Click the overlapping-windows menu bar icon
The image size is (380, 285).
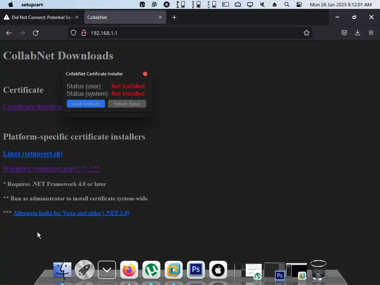[154, 4]
